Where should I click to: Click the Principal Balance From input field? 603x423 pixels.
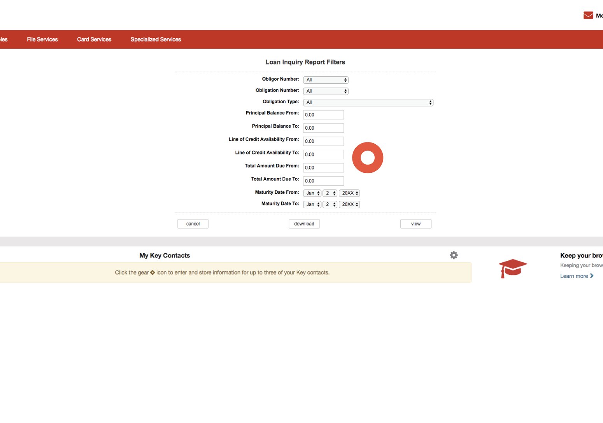point(323,114)
